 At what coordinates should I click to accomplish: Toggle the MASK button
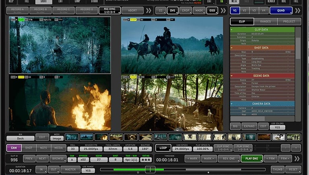[199, 10]
